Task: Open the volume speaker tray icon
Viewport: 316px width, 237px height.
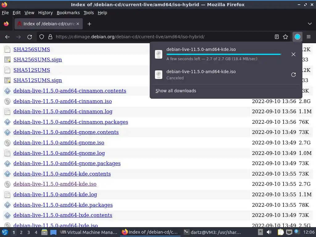Action: click(269, 232)
